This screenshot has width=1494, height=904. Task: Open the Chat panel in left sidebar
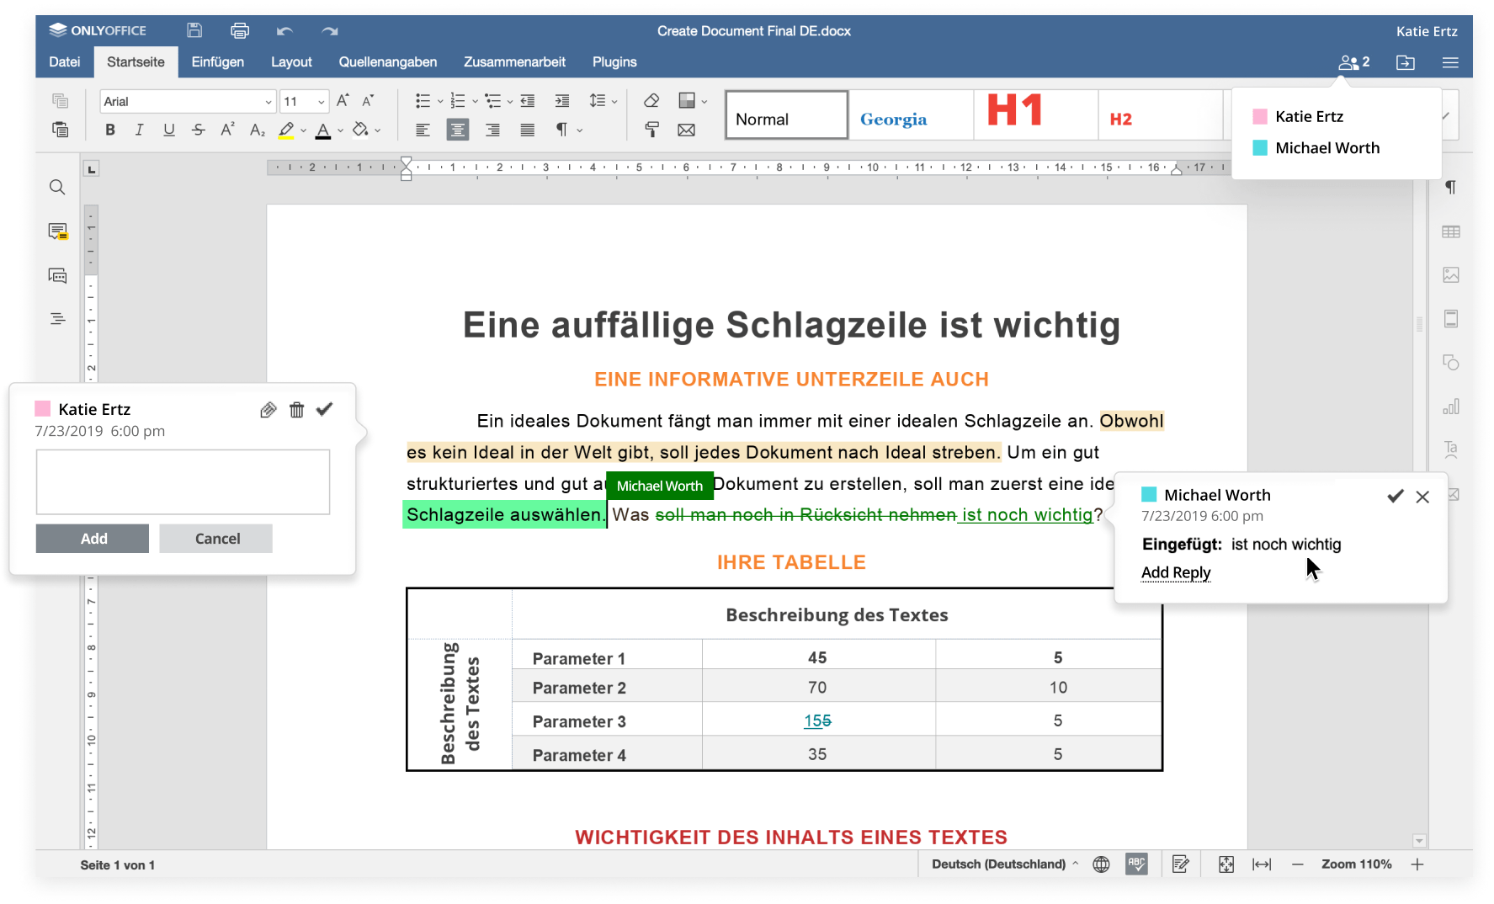coord(57,275)
